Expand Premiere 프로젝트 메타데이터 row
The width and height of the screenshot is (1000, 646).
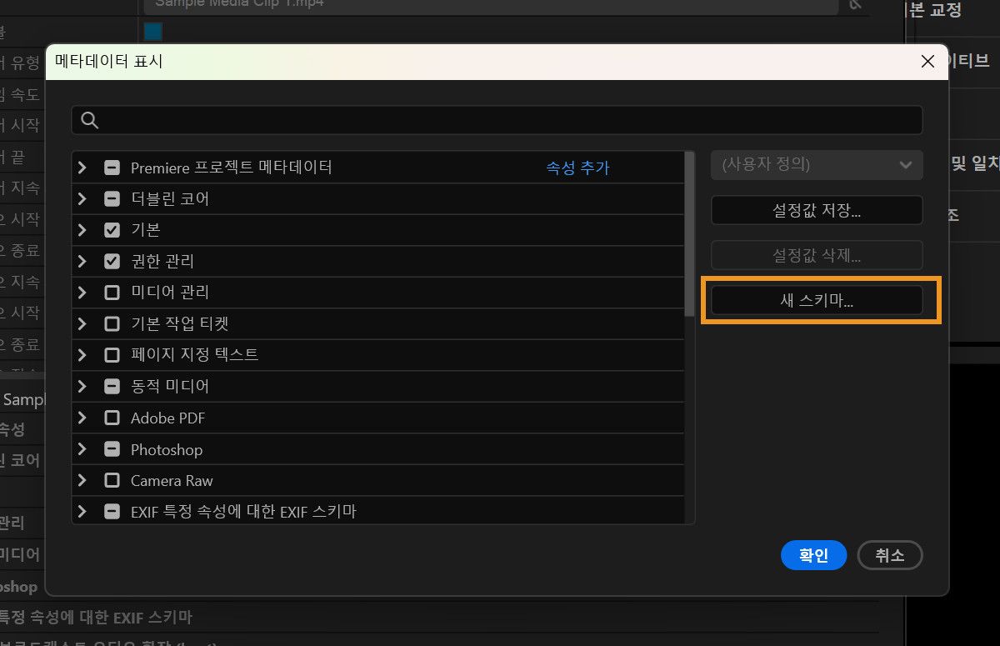coord(82,168)
